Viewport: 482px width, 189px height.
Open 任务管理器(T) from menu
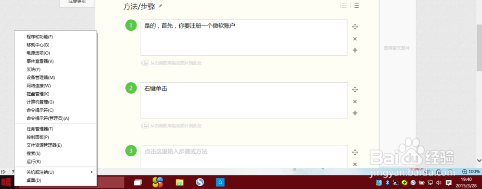55,129
